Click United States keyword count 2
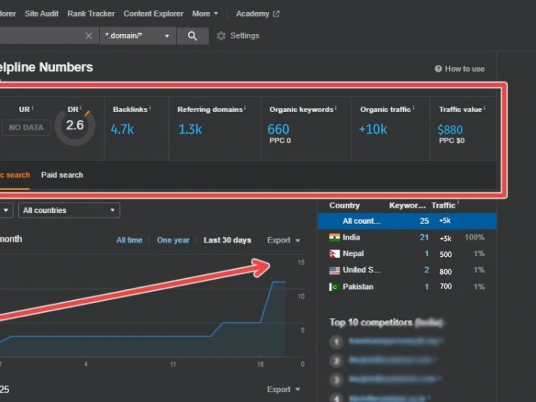 427,270
